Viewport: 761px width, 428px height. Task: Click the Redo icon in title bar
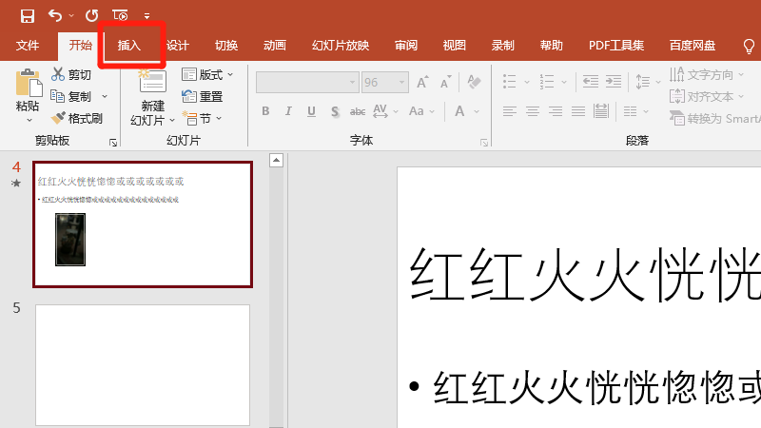pyautogui.click(x=91, y=15)
